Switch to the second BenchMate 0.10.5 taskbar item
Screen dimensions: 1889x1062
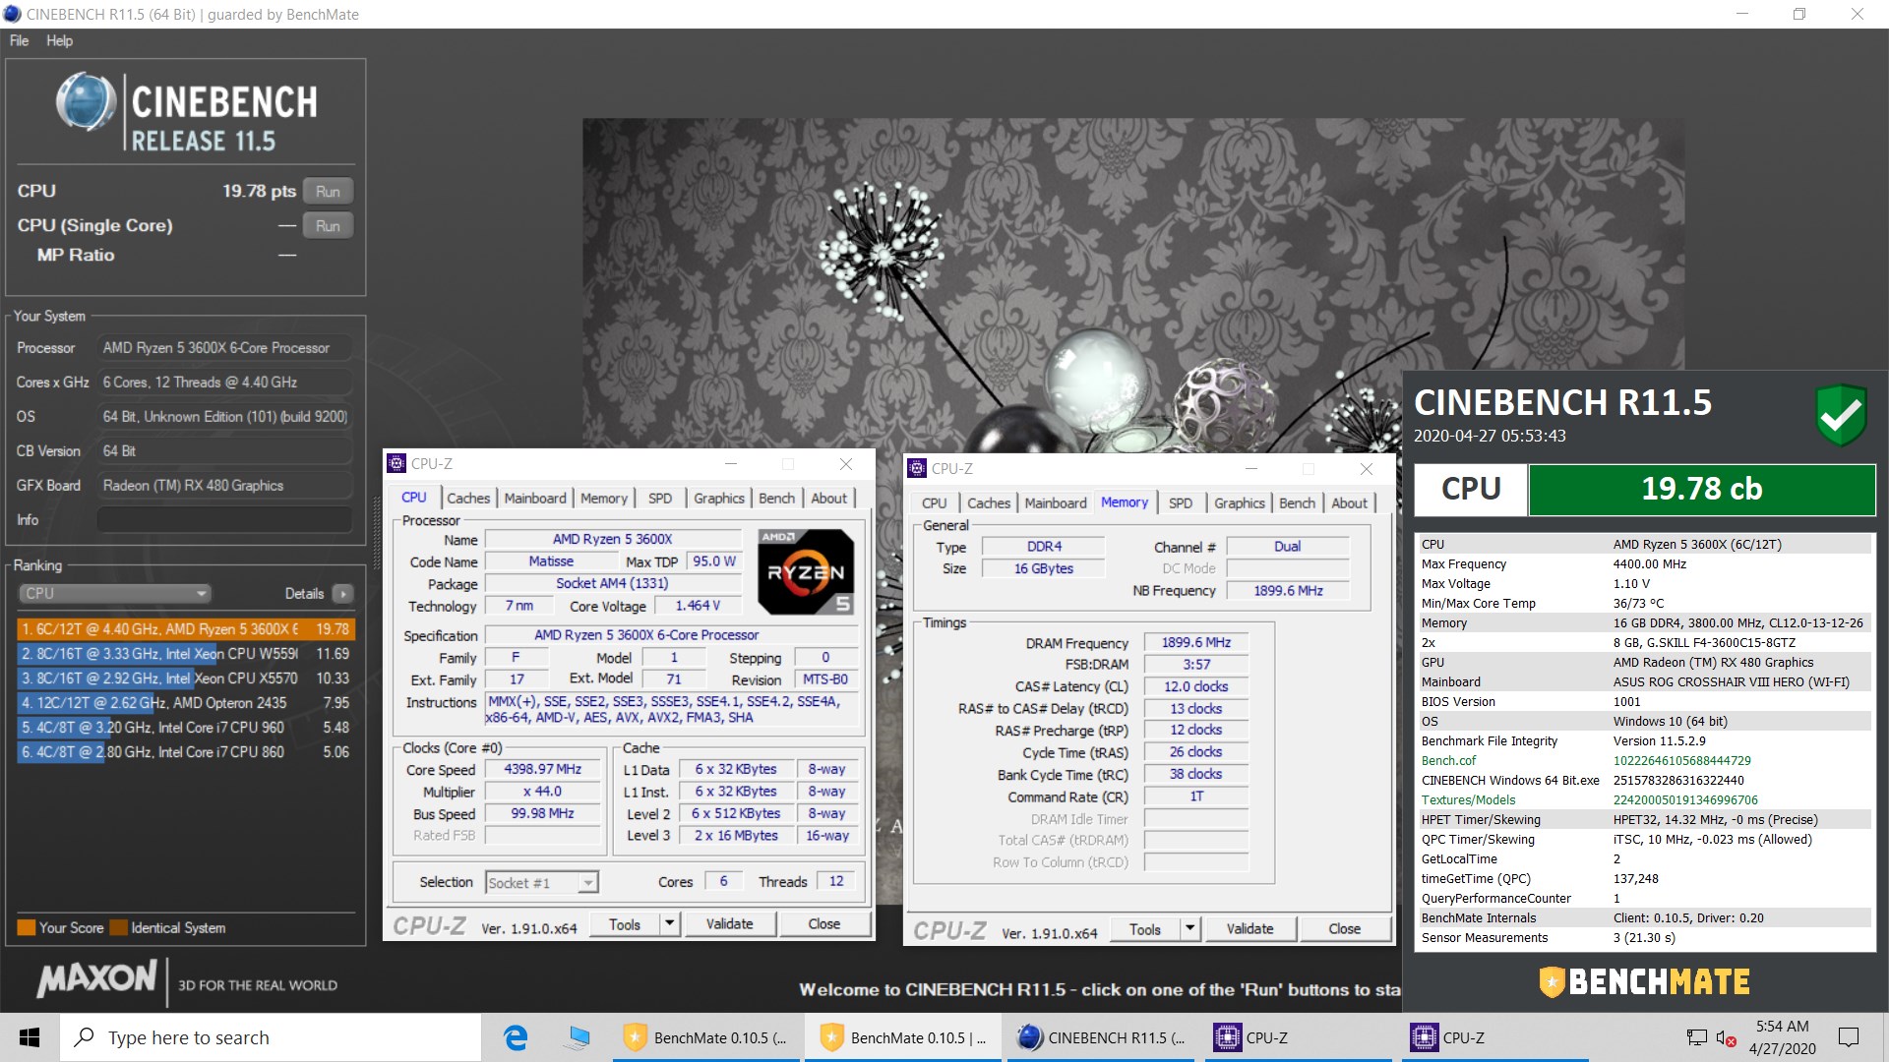pos(904,1037)
